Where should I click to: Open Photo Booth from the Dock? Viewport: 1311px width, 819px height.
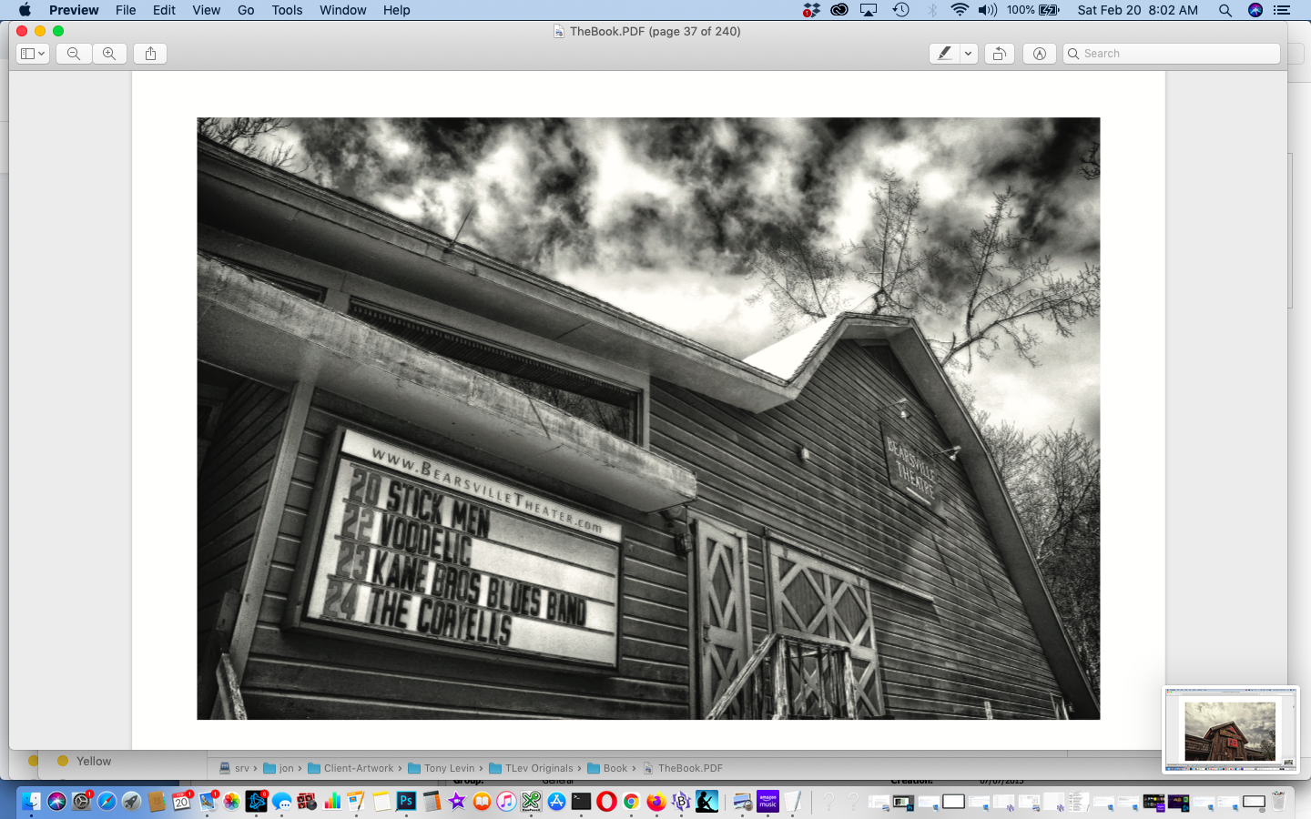[307, 801]
